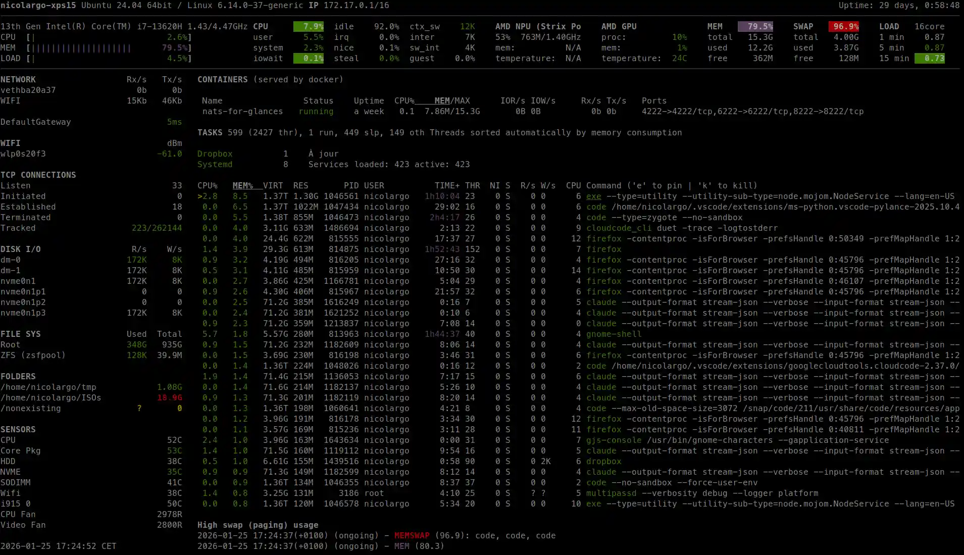Click the underlined MEM% sort column header

[x=242, y=185]
